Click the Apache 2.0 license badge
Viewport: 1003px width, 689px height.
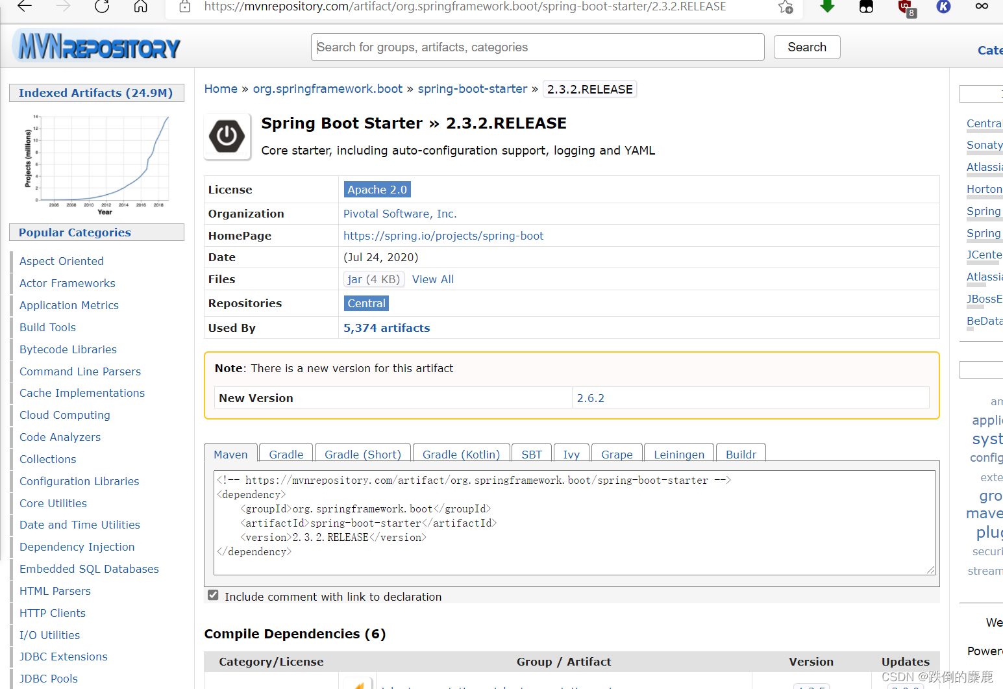pyautogui.click(x=377, y=190)
